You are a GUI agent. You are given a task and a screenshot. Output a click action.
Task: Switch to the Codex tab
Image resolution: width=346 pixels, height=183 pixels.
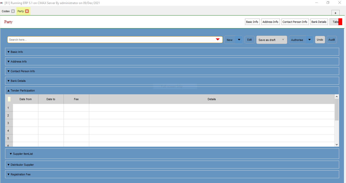[6, 11]
